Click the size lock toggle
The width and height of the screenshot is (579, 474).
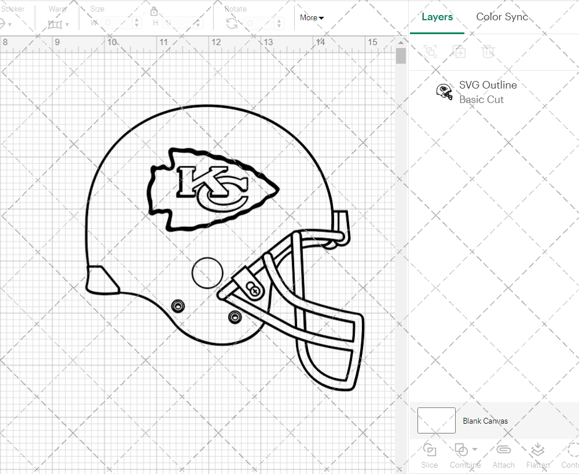click(153, 11)
